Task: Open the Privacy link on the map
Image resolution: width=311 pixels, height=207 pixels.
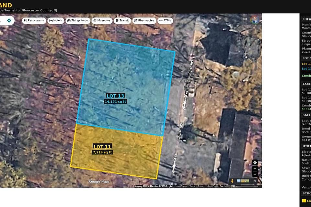Action: (x=201, y=186)
